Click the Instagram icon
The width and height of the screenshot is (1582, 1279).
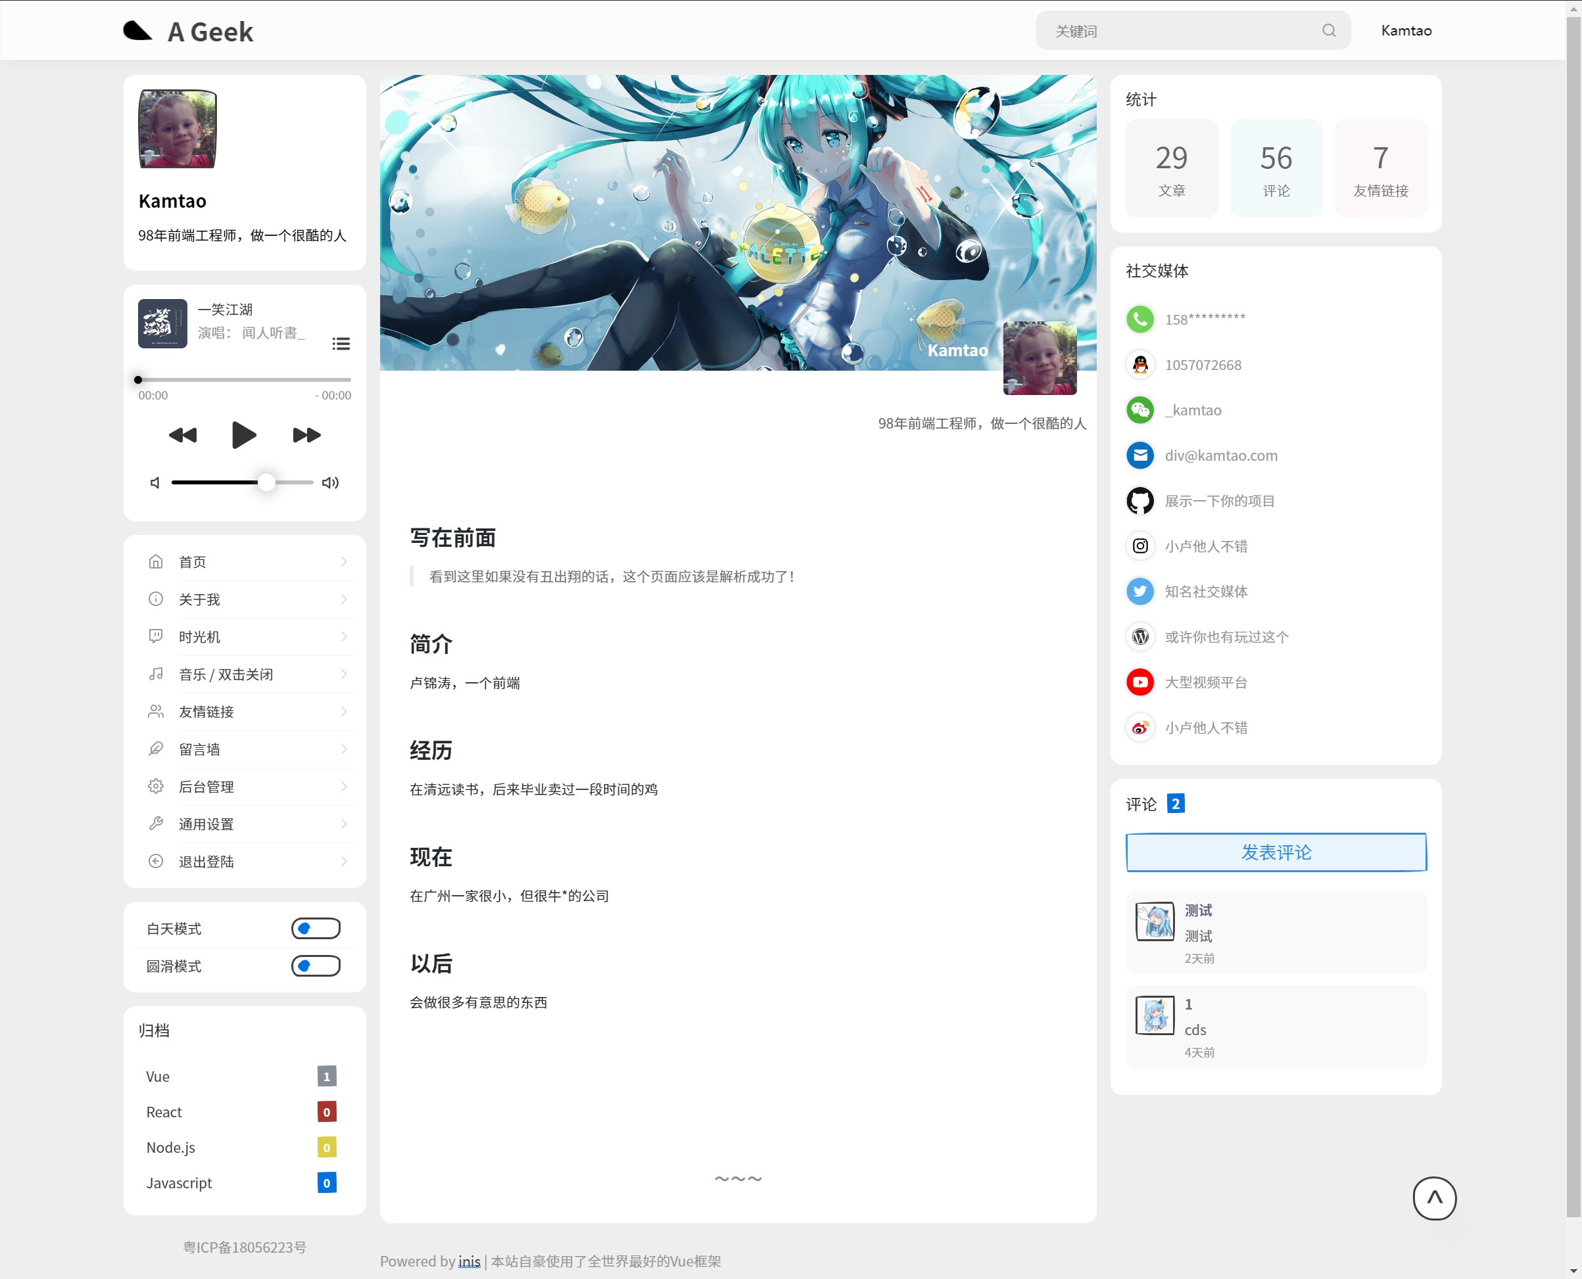click(x=1139, y=546)
